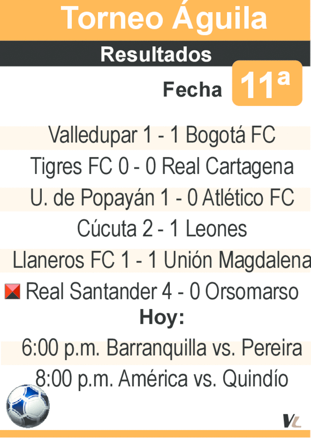Select the Resultados header bar

point(155,54)
